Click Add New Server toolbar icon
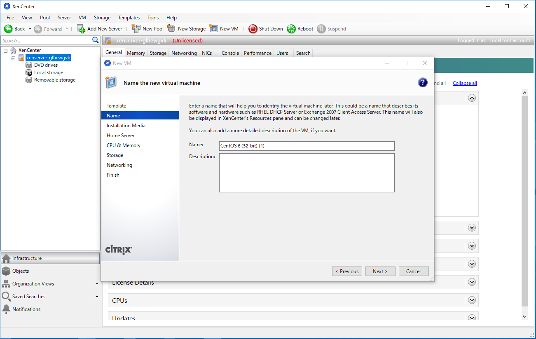The width and height of the screenshot is (536, 339). 81,28
